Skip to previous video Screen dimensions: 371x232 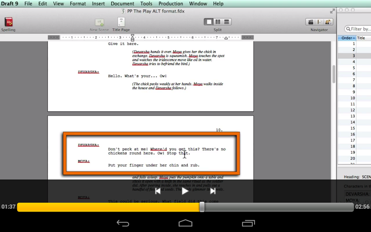pos(158,191)
